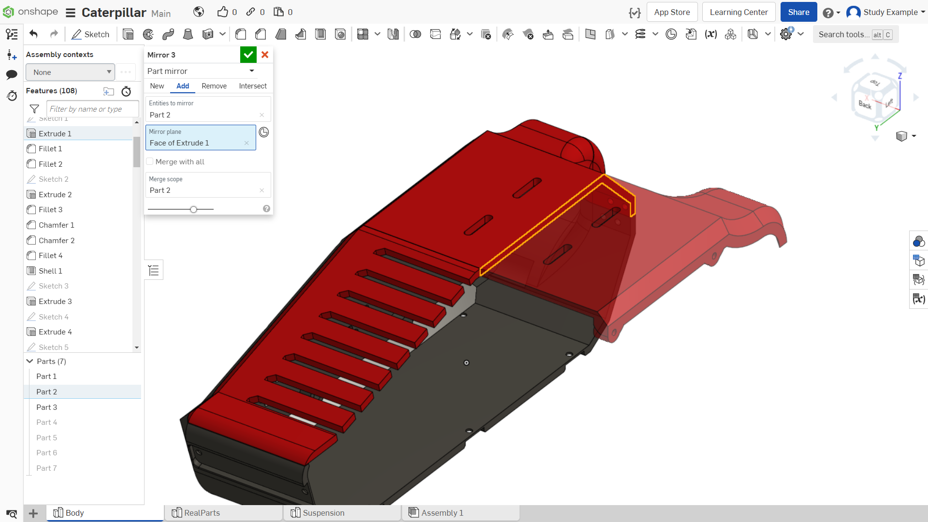Click the insert new tab plus button
This screenshot has width=928, height=522.
coord(33,513)
